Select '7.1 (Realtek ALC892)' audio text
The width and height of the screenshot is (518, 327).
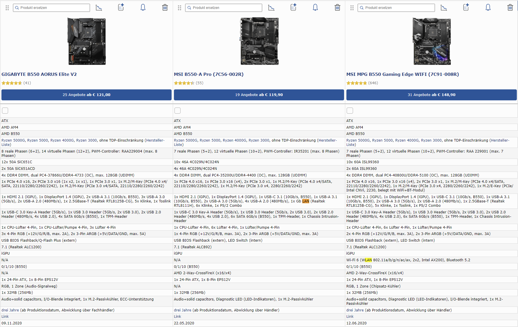pyautogui.click(x=193, y=247)
